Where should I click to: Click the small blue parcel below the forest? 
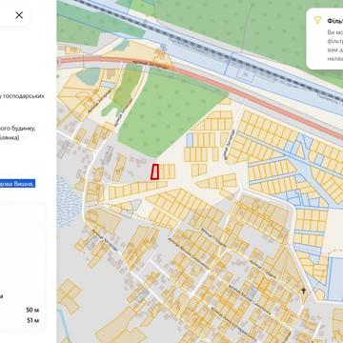(190, 139)
